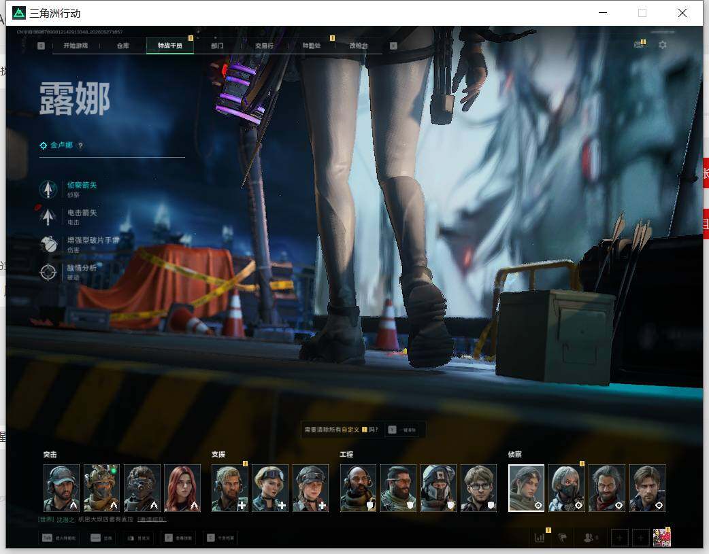Select the highlighted first 侦察 operator portrait

pyautogui.click(x=527, y=488)
